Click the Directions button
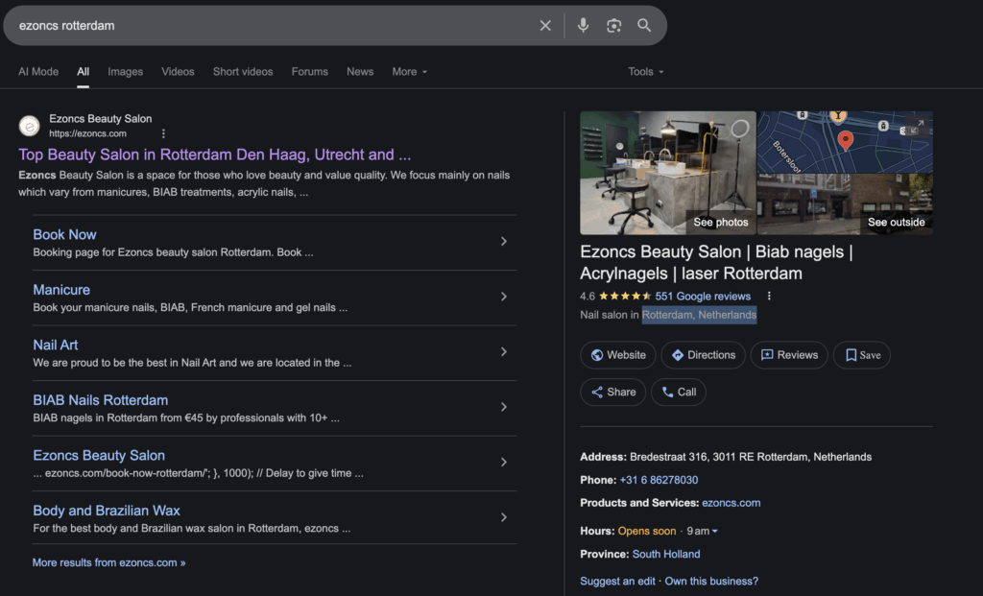The height and width of the screenshot is (596, 983). click(703, 355)
